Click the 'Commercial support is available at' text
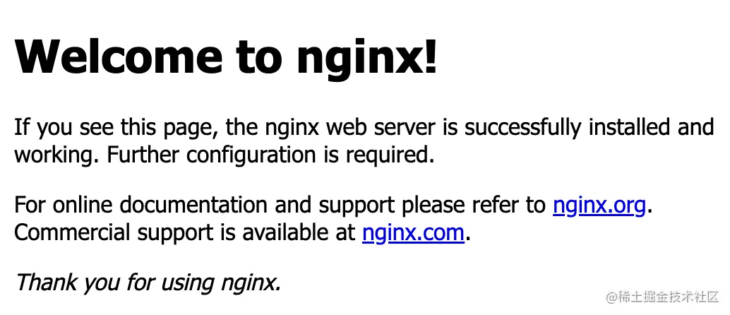 [185, 233]
